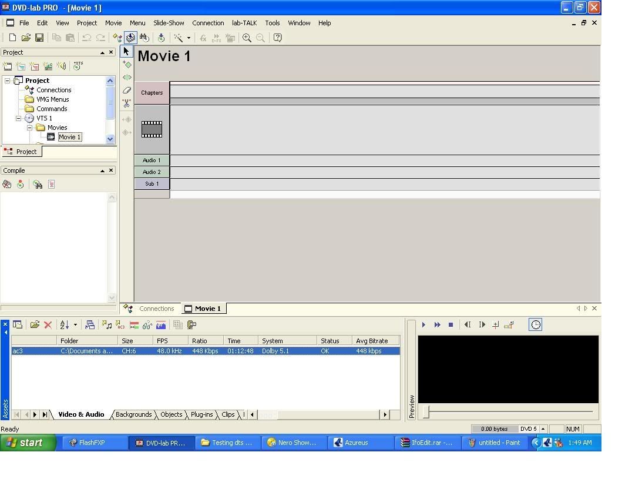Select the eraser tool
This screenshot has width=642, height=499.
[x=127, y=90]
